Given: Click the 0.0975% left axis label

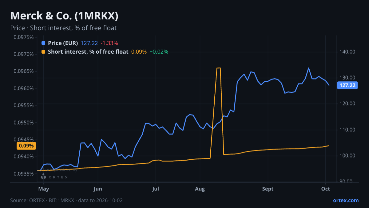Looking at the screenshot, I should coord(23,38).
